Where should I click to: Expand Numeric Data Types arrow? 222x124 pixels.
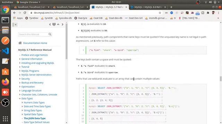(x=22, y=103)
